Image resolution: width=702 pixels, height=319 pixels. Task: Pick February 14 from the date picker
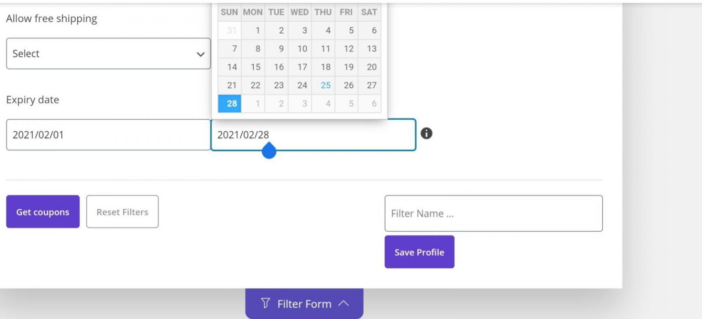[x=229, y=67]
